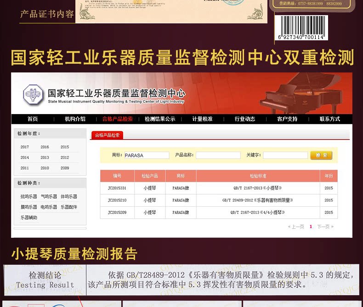Open the 行业动态 navigation item
The height and width of the screenshot is (307, 363).
click(245, 119)
